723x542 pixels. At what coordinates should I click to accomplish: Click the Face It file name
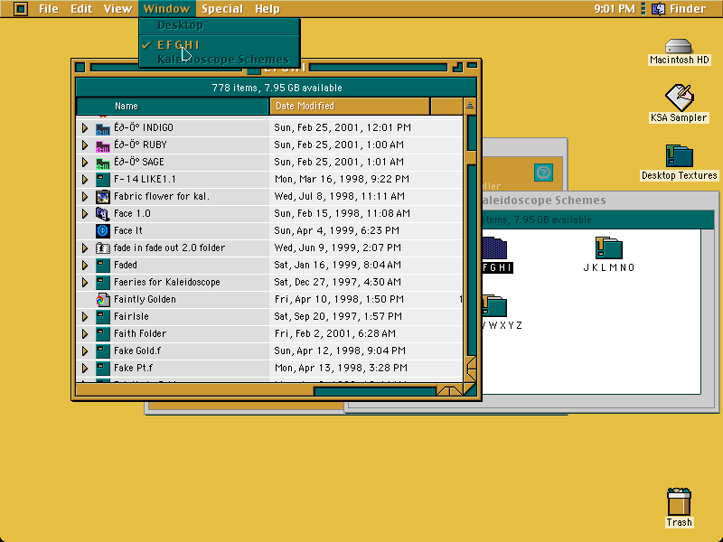[128, 231]
